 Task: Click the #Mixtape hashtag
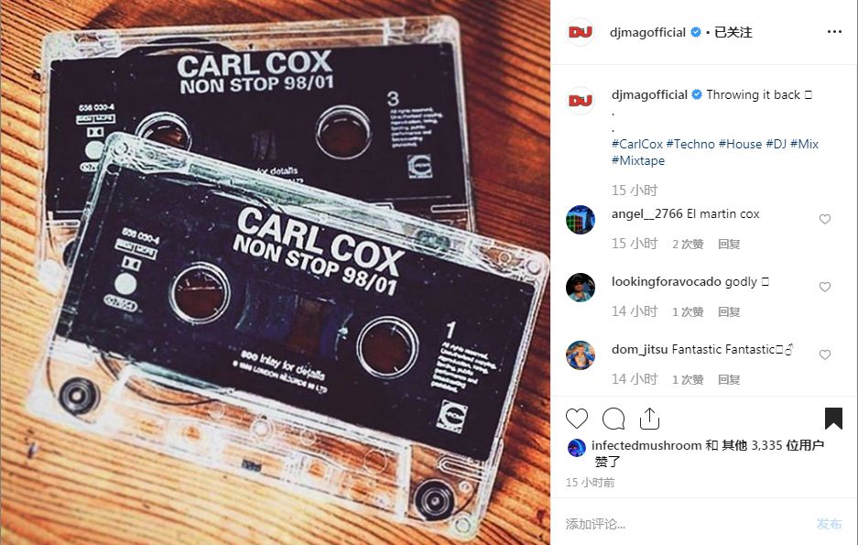(x=638, y=160)
